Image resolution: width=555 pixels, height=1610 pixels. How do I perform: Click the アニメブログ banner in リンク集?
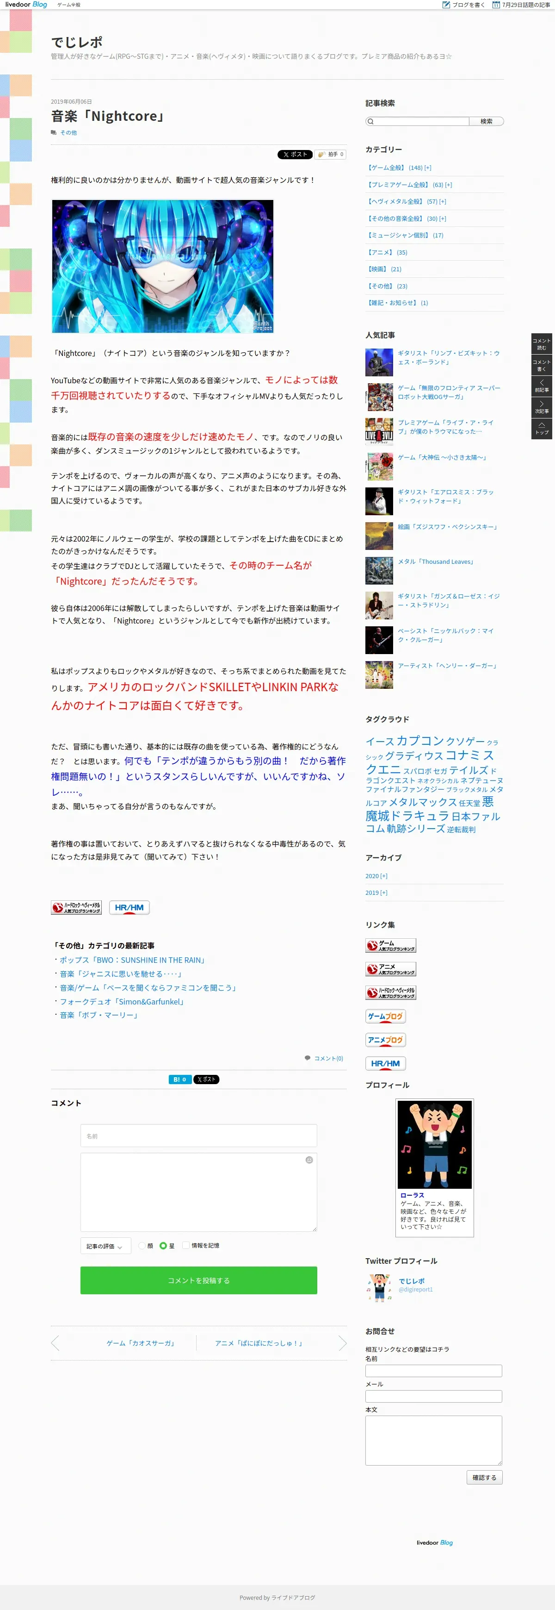click(x=385, y=1040)
